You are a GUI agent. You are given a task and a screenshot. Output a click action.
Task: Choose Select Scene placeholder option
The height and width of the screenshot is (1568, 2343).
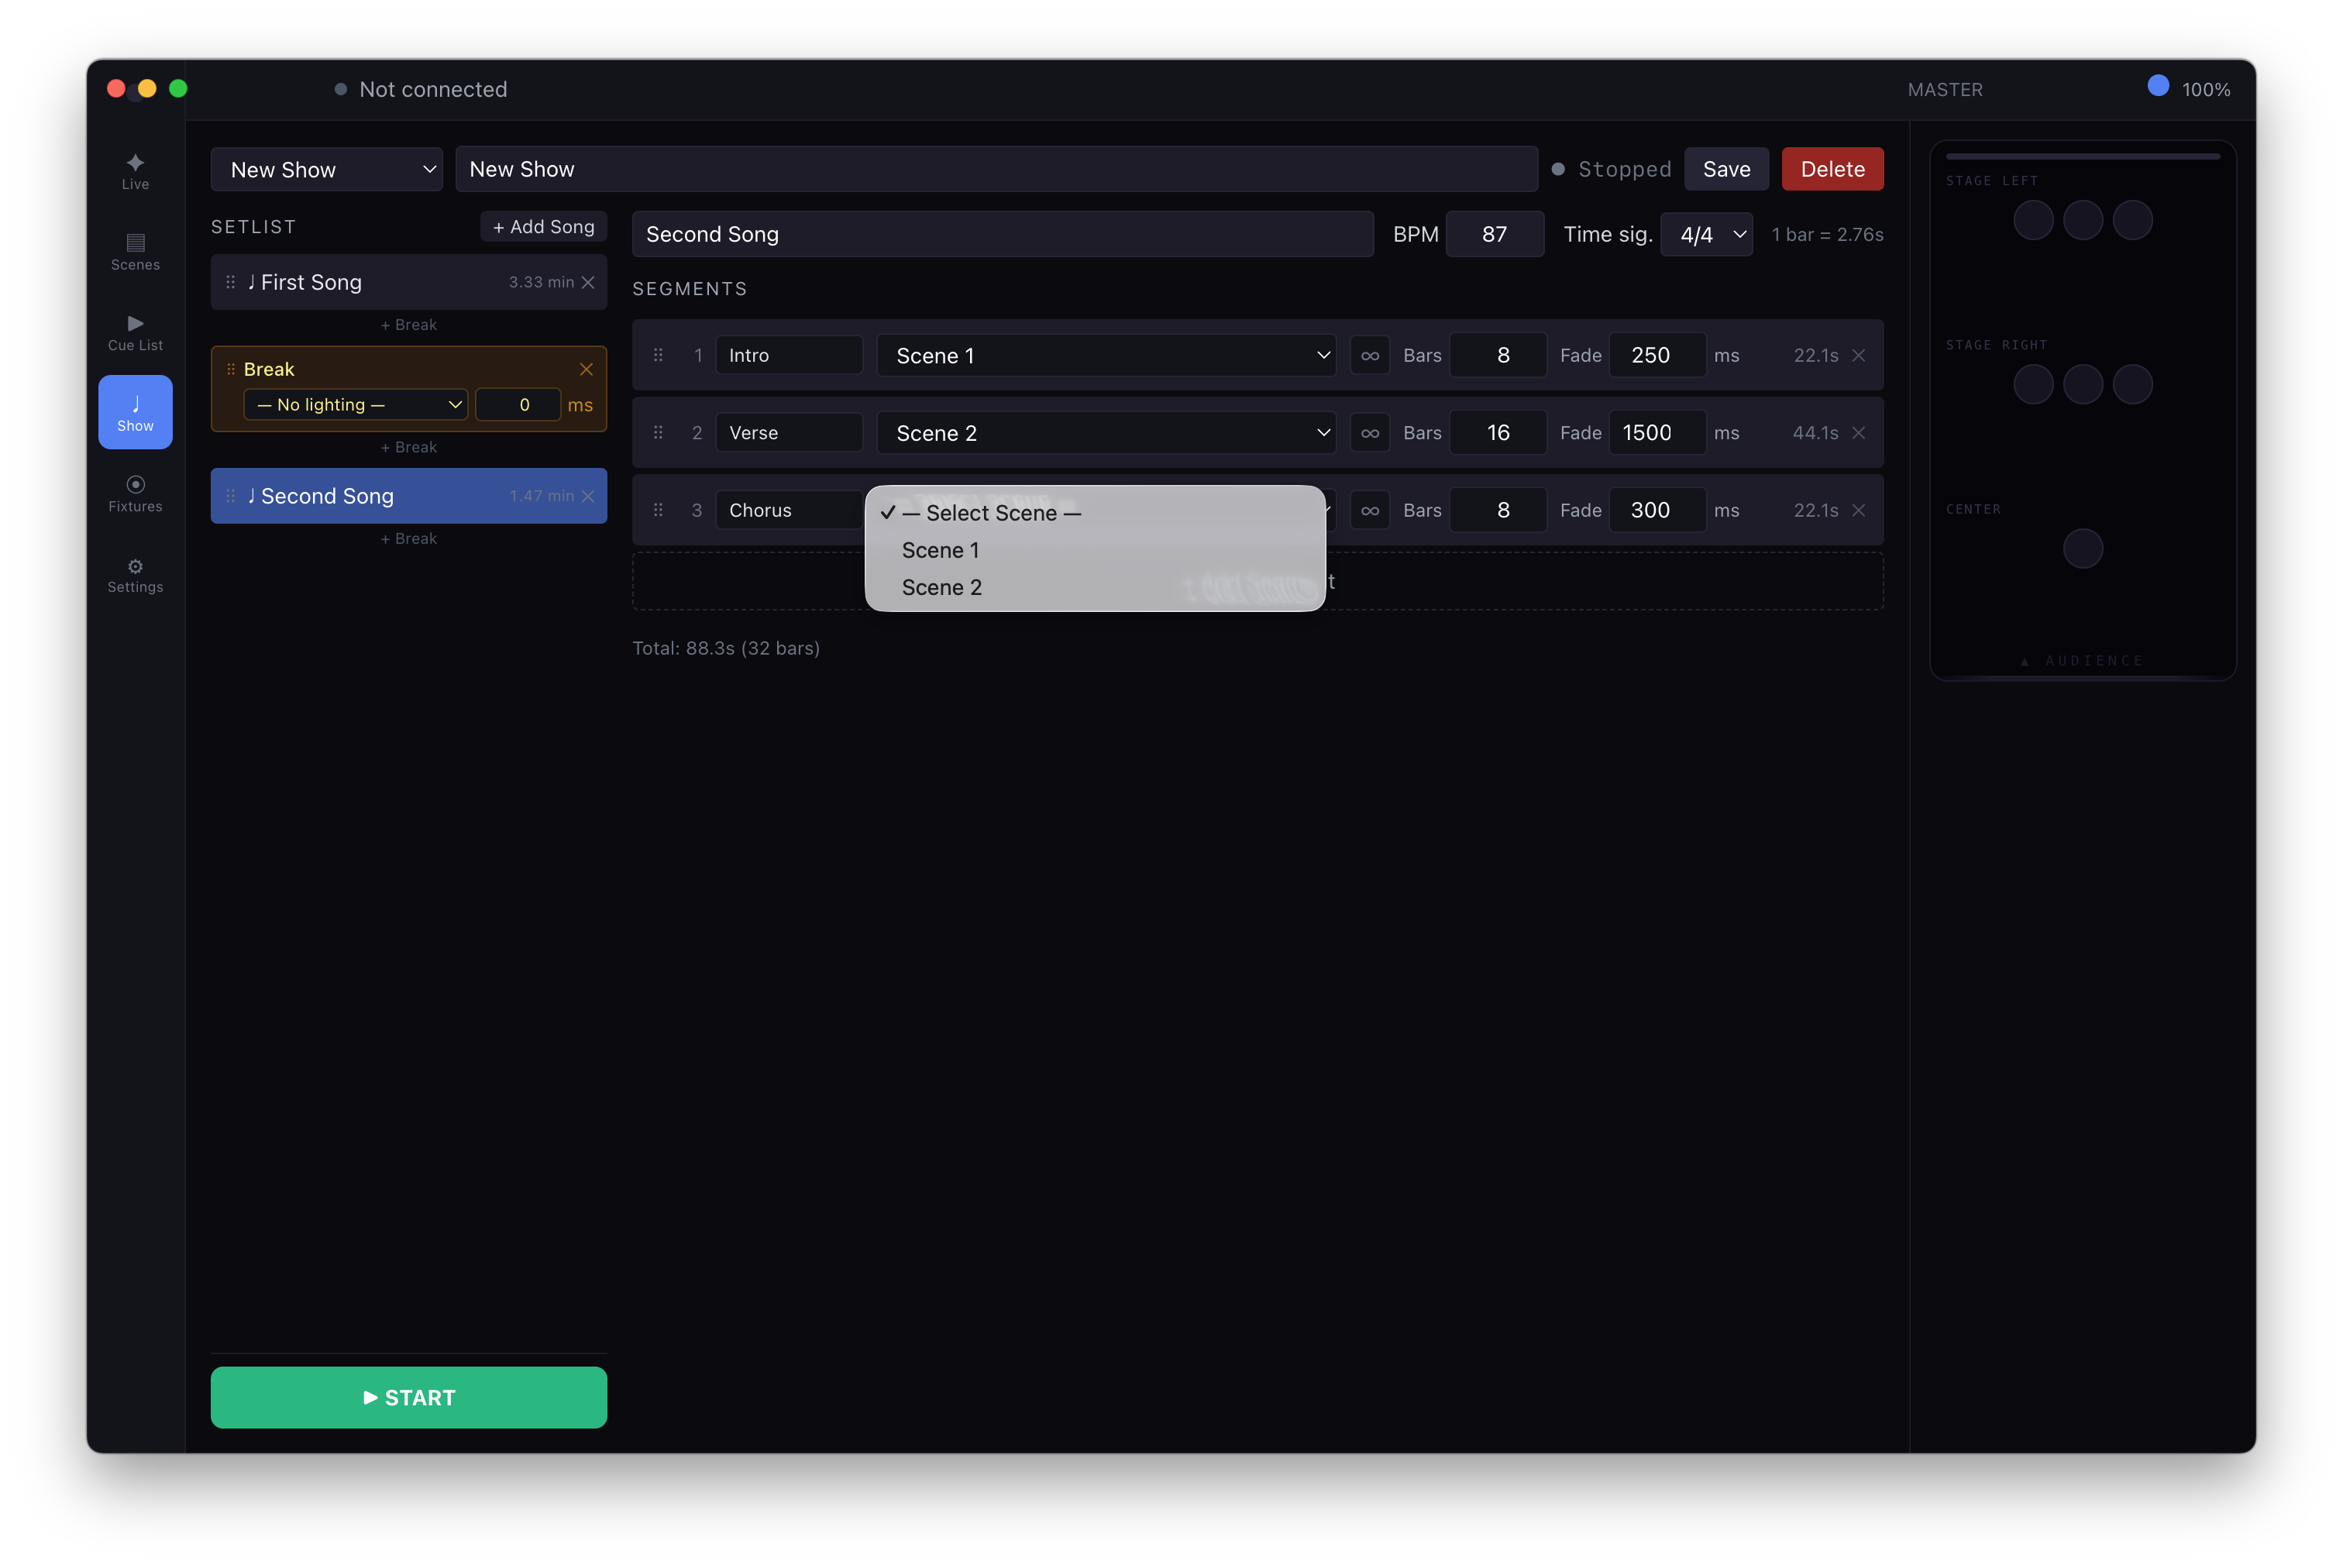1095,512
